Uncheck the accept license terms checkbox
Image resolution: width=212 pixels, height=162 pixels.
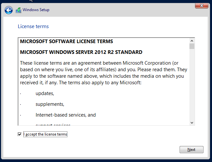tap(20, 134)
